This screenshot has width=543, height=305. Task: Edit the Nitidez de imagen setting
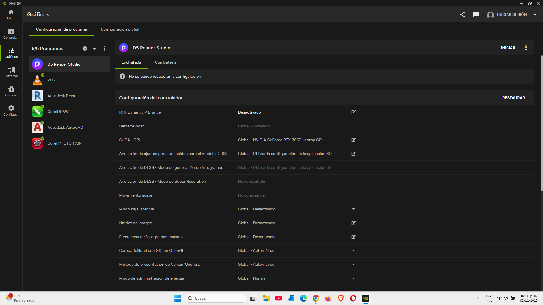pyautogui.click(x=354, y=223)
